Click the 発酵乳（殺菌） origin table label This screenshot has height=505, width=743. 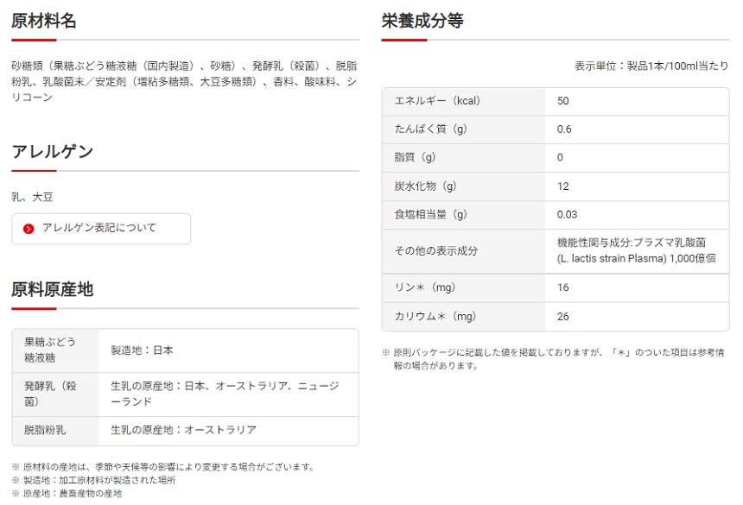pyautogui.click(x=51, y=395)
